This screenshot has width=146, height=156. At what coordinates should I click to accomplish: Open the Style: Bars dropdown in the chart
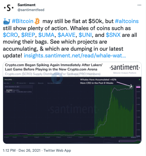point(7,83)
